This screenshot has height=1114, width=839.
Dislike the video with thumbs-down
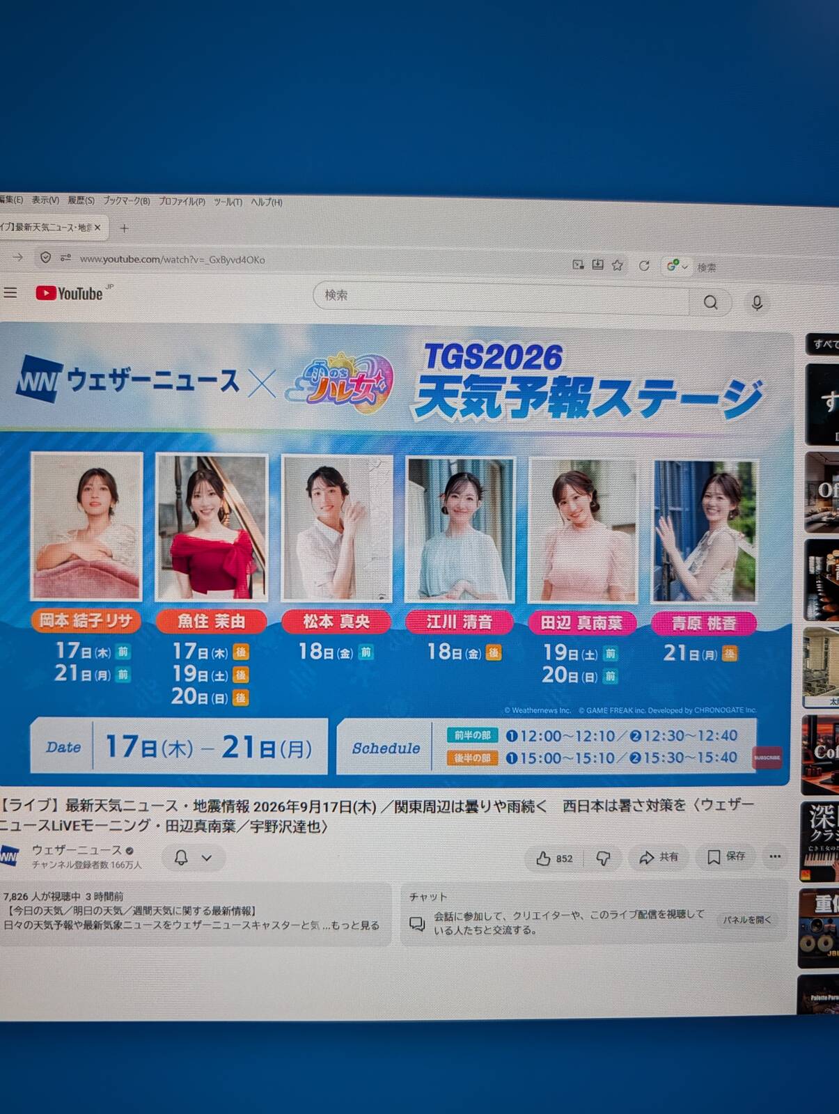click(x=603, y=858)
